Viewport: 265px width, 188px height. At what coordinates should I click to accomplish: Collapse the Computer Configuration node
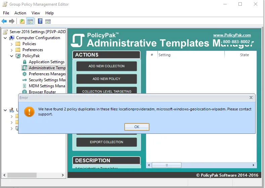point(5,38)
